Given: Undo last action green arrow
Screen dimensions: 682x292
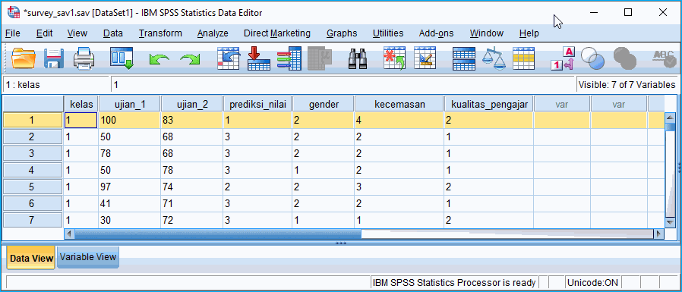Looking at the screenshot, I should [159, 59].
